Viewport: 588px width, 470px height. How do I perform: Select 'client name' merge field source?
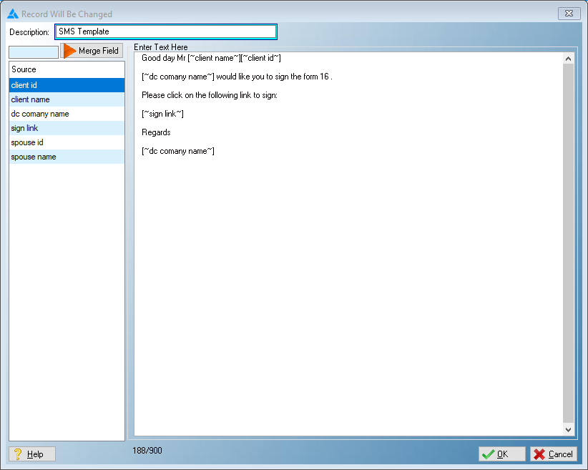tap(67, 99)
